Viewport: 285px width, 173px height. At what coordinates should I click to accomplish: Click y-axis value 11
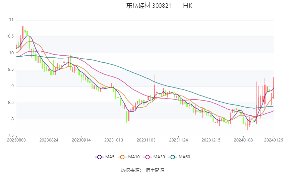click(11, 20)
